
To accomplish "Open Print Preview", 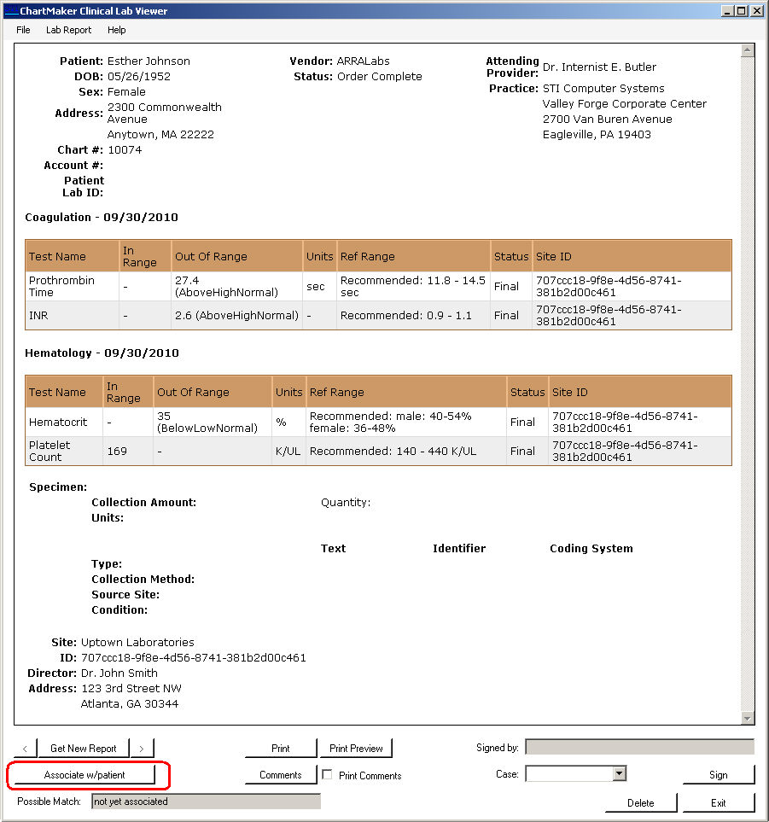I will coord(356,748).
